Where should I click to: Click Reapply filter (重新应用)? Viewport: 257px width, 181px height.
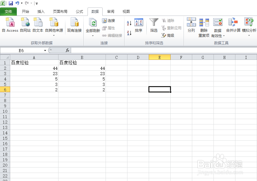point(172,28)
